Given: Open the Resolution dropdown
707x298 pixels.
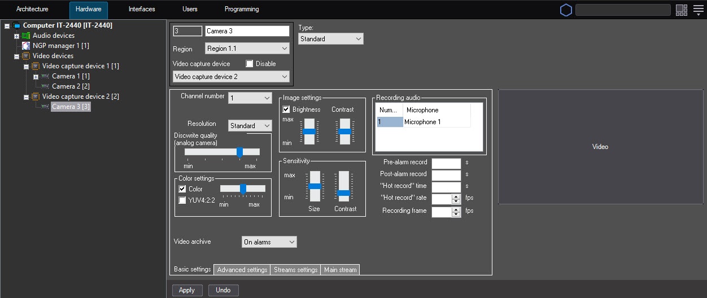Looking at the screenshot, I should coord(250,126).
